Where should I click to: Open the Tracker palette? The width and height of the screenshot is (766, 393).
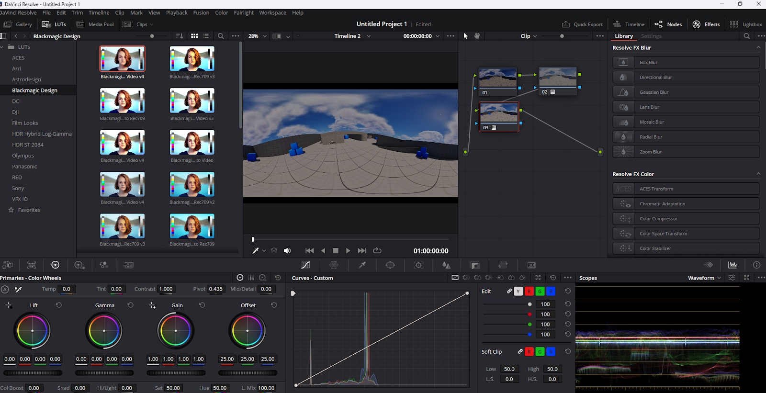pos(418,265)
